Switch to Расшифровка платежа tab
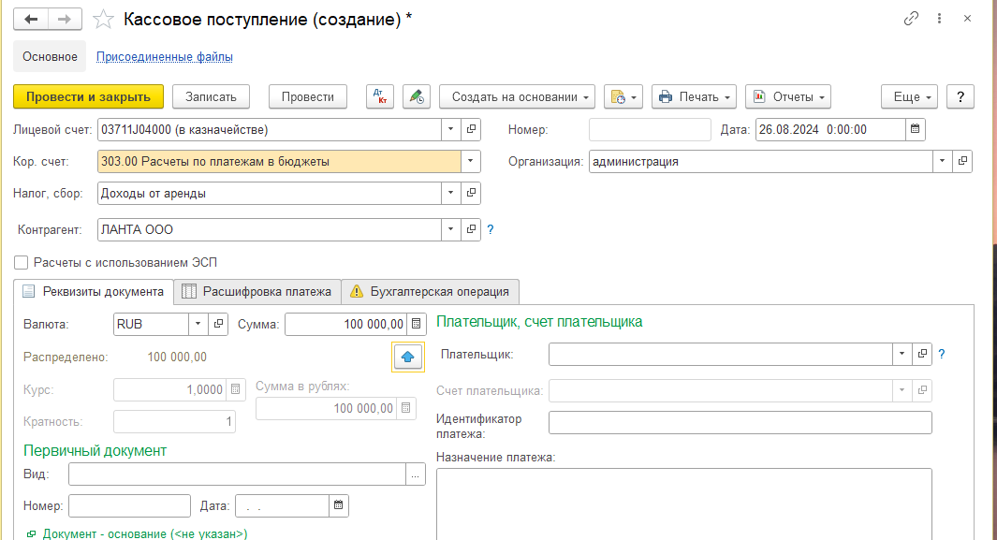This screenshot has height=540, width=997. 257,292
